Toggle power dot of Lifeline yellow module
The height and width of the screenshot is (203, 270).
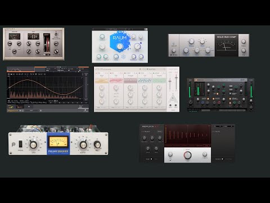(97, 73)
